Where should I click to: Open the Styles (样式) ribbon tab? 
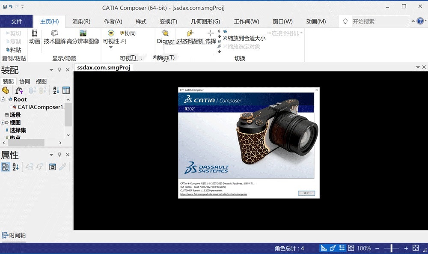141,21
